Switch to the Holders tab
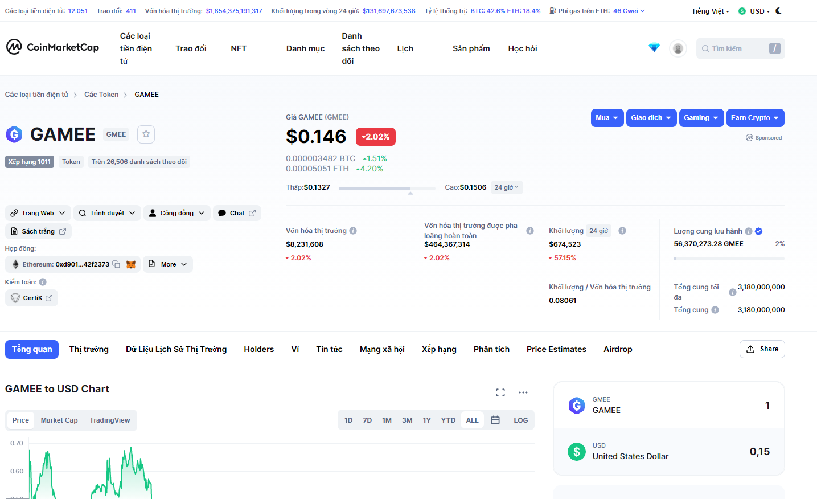The image size is (817, 499). click(x=258, y=349)
